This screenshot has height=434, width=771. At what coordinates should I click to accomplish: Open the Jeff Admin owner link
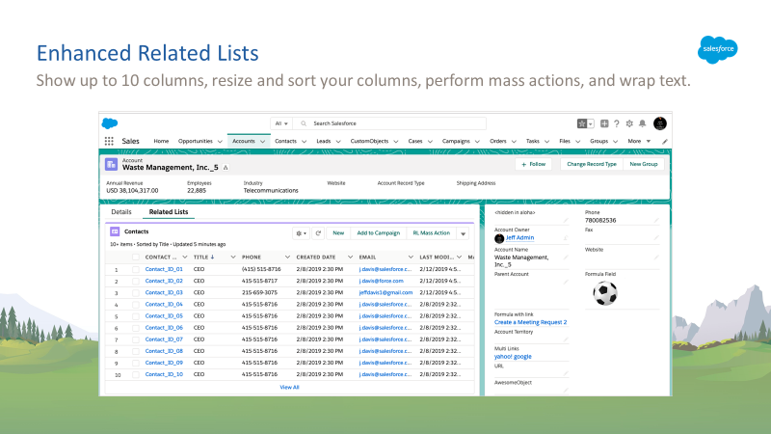coord(519,237)
